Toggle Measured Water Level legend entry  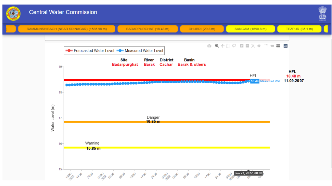point(141,51)
